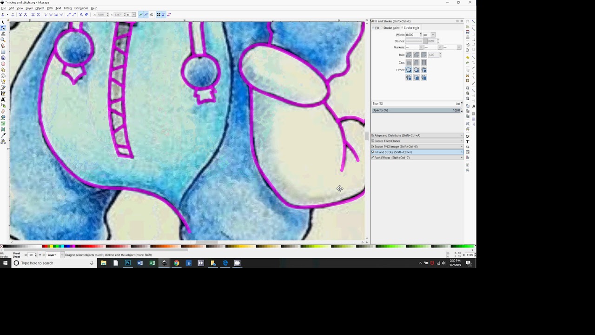Click the X coordinate input field
595x335 pixels.
(102, 14)
